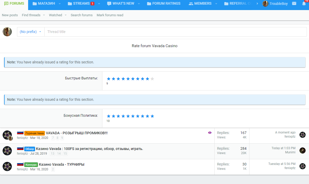Open the FORUM RATINGS menu item
Image resolution: width=309 pixels, height=184 pixels.
coord(164,4)
